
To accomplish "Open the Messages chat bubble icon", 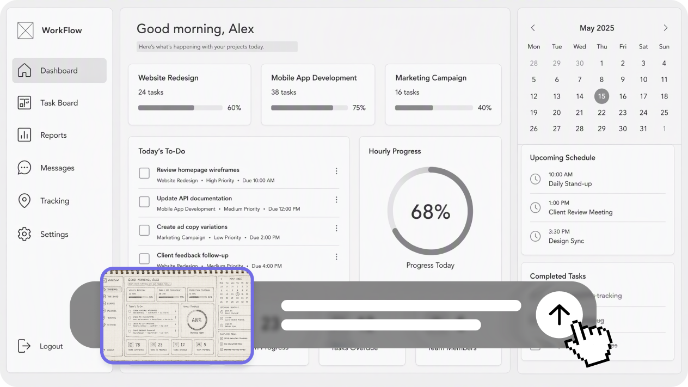I will pyautogui.click(x=24, y=168).
